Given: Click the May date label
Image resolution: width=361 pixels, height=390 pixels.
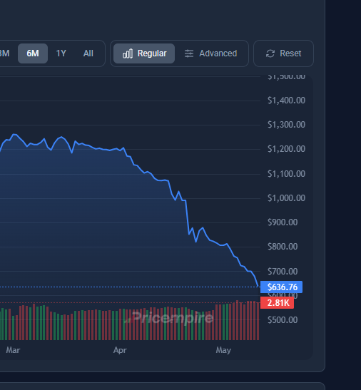Looking at the screenshot, I should pyautogui.click(x=223, y=350).
